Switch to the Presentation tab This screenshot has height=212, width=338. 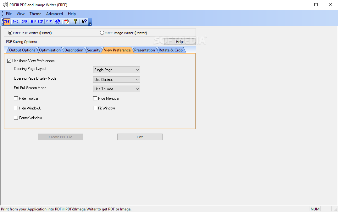tap(144, 50)
